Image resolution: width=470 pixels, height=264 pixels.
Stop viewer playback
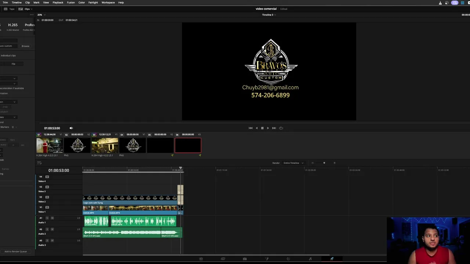coord(262,128)
